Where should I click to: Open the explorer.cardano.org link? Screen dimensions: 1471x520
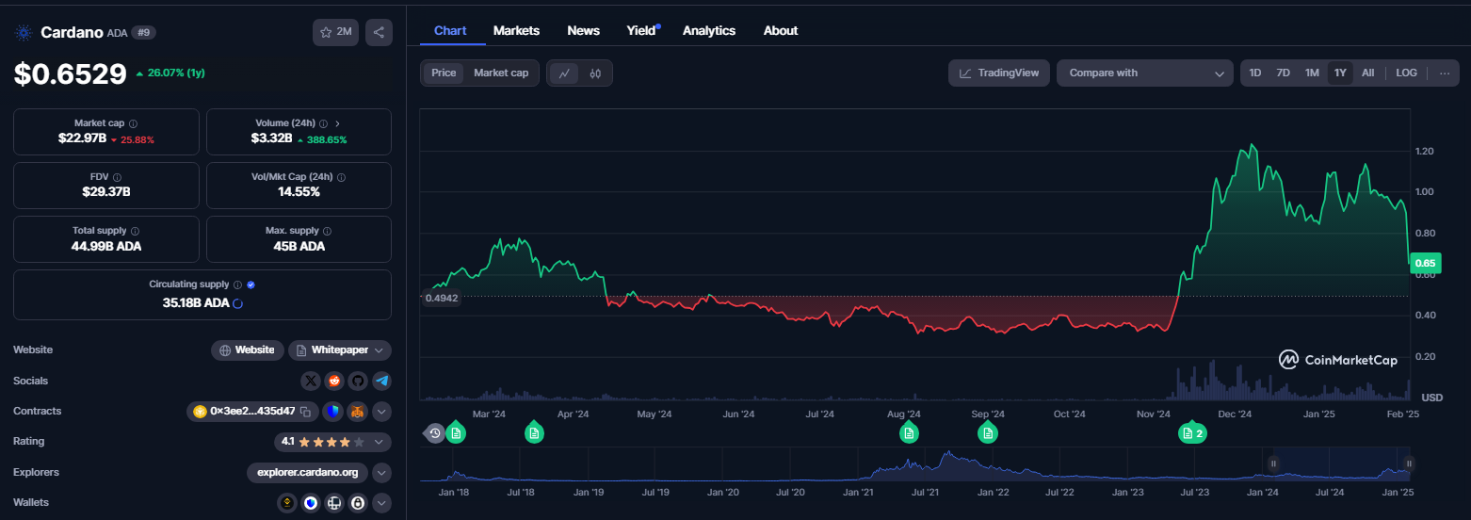307,472
